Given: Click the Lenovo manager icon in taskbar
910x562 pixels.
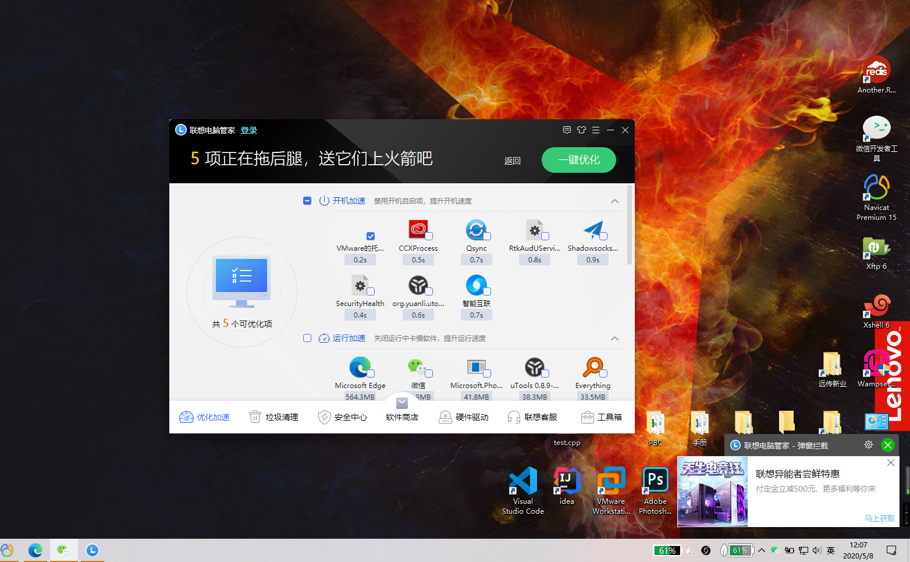Looking at the screenshot, I should click(x=92, y=550).
